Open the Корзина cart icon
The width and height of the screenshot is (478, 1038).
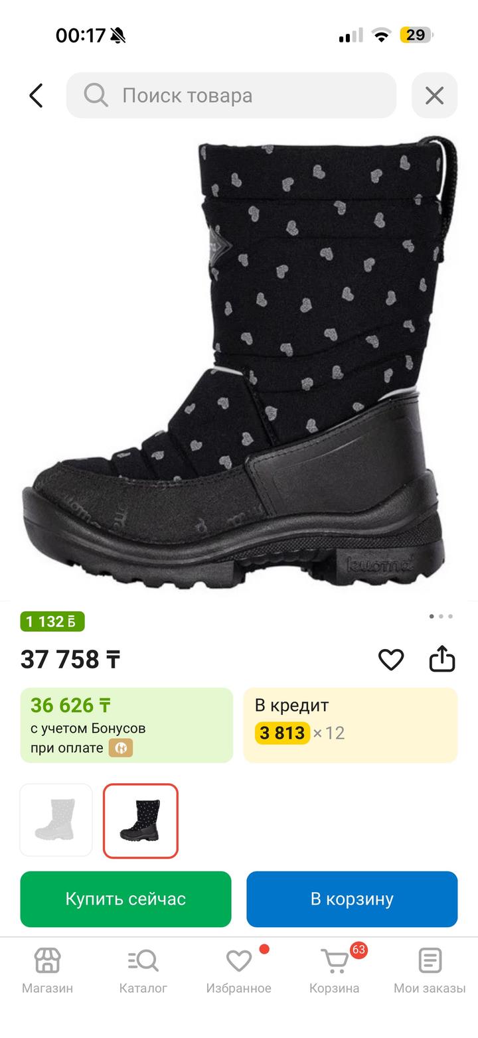click(335, 960)
